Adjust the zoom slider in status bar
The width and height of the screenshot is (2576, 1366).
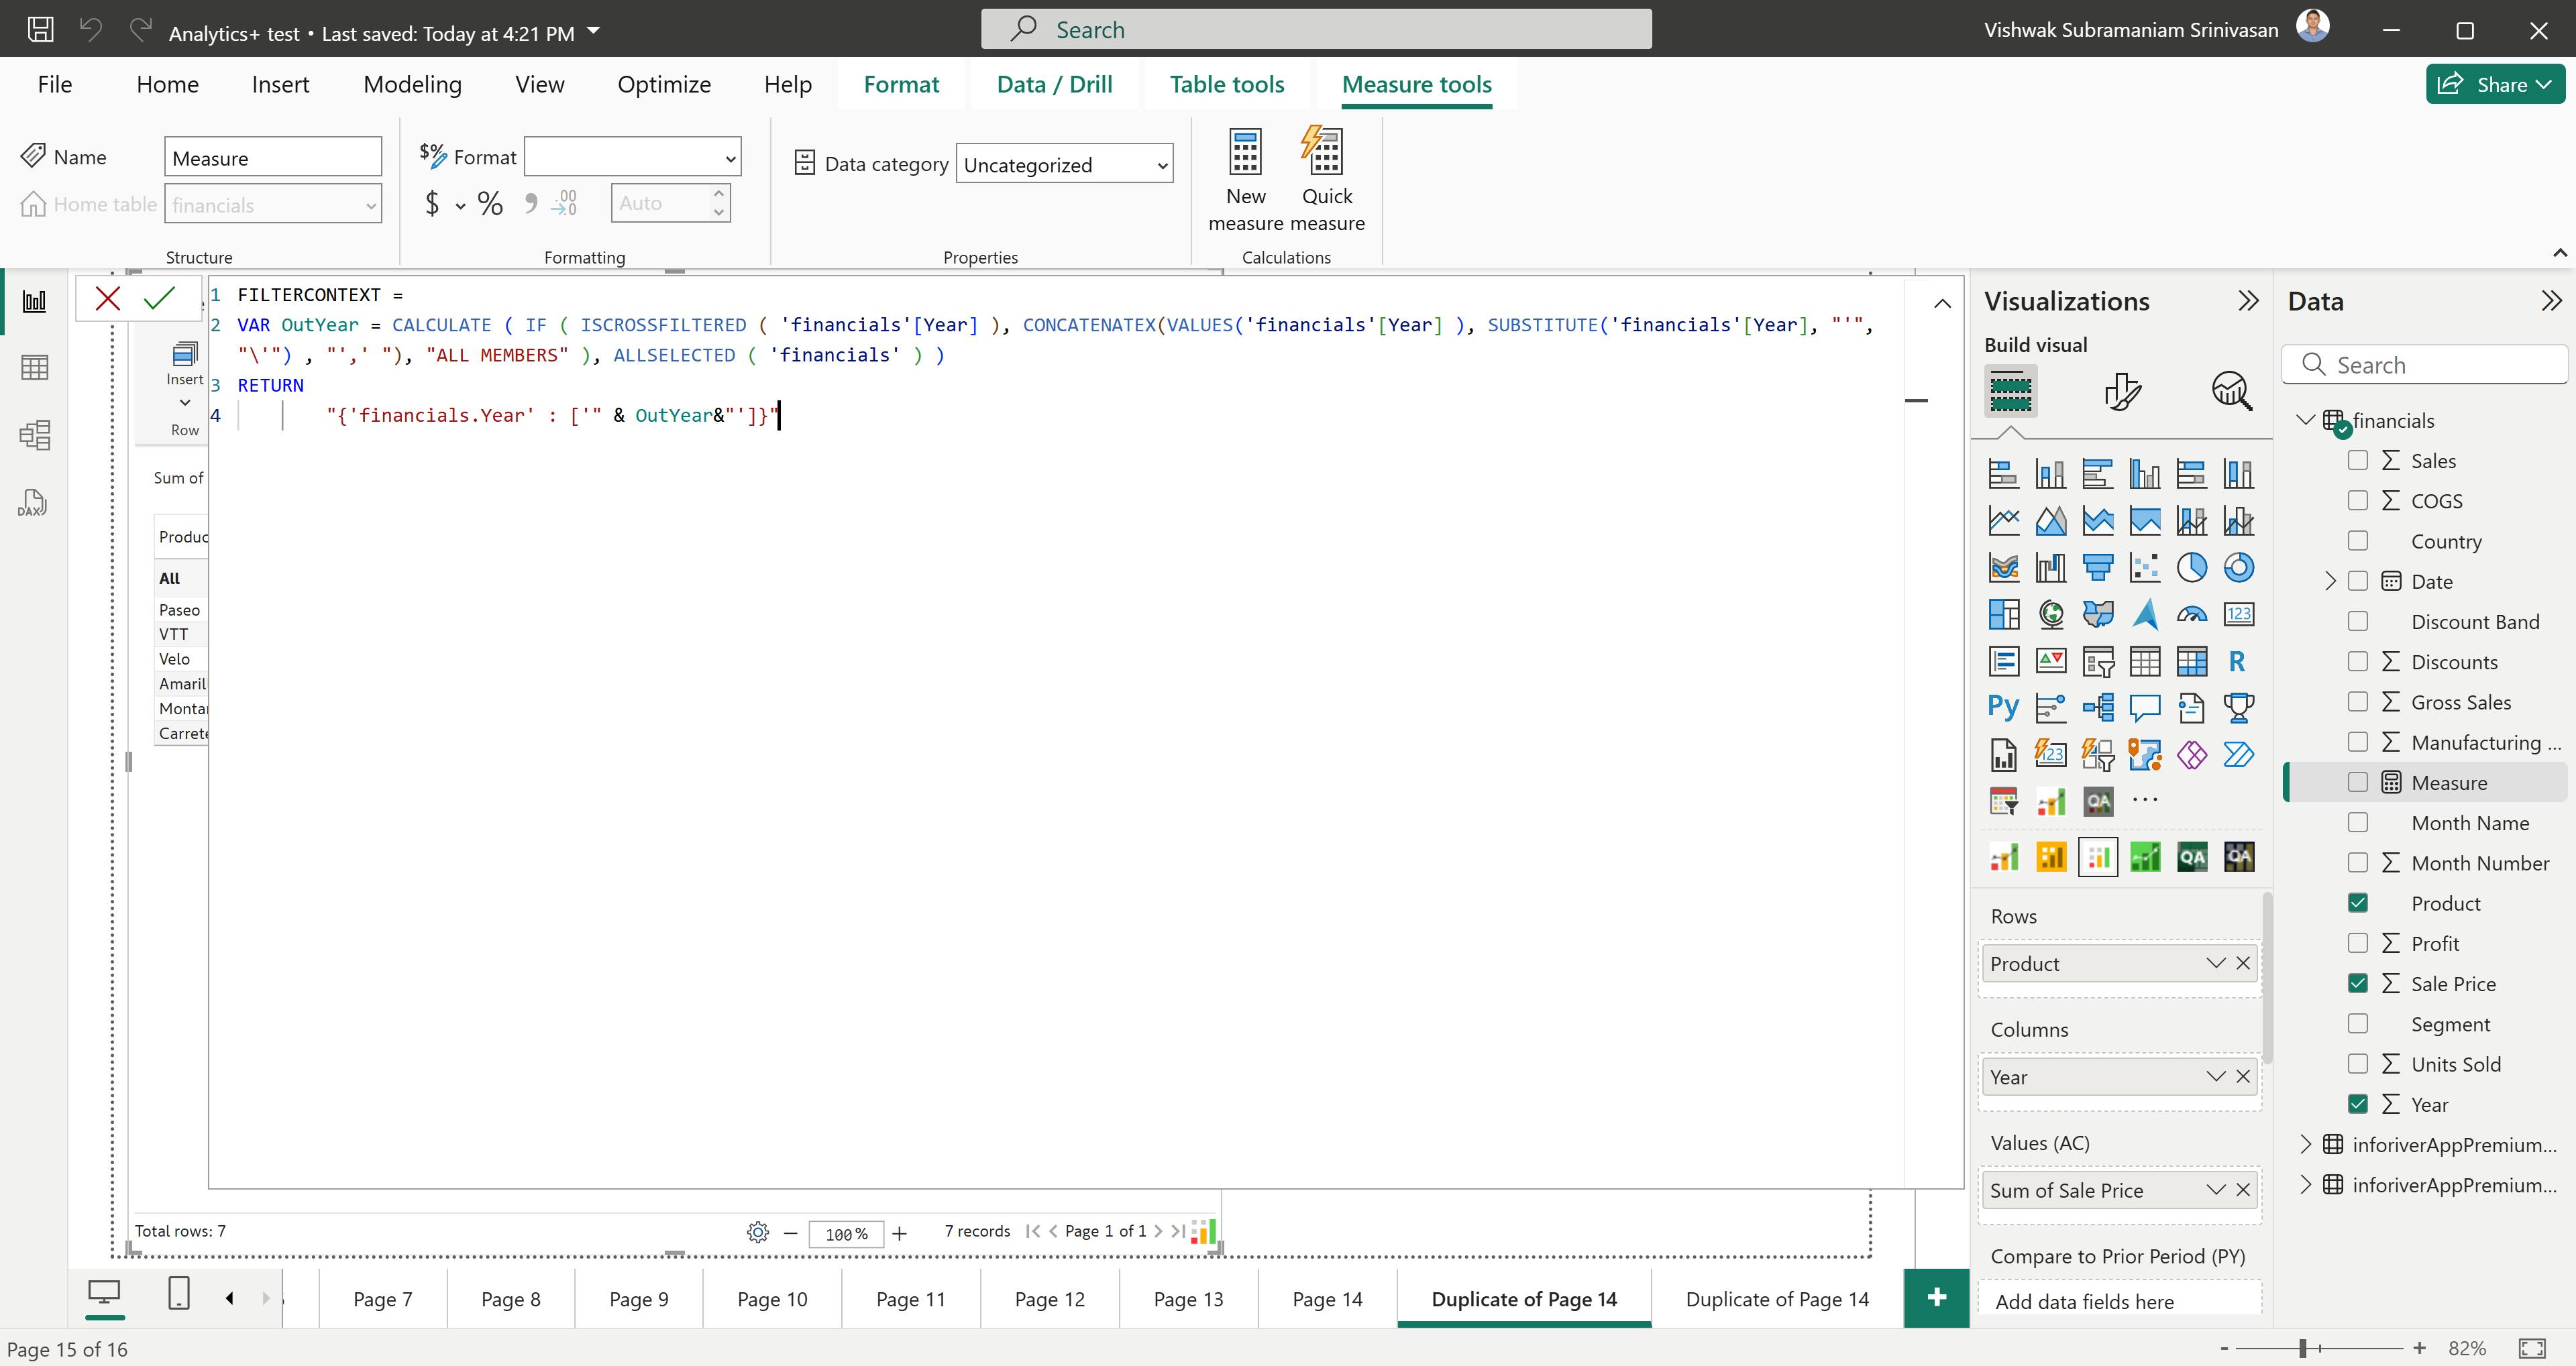(2302, 1348)
